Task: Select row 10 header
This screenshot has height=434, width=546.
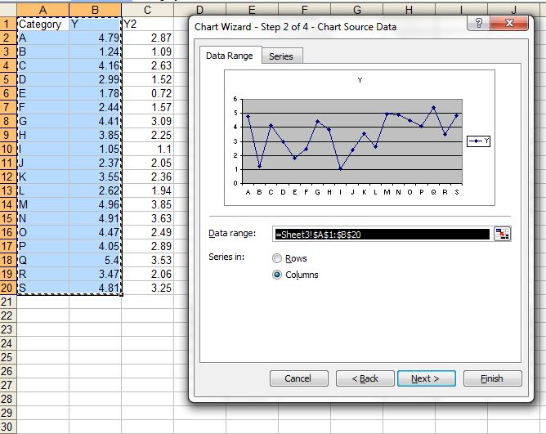Action: click(8, 149)
